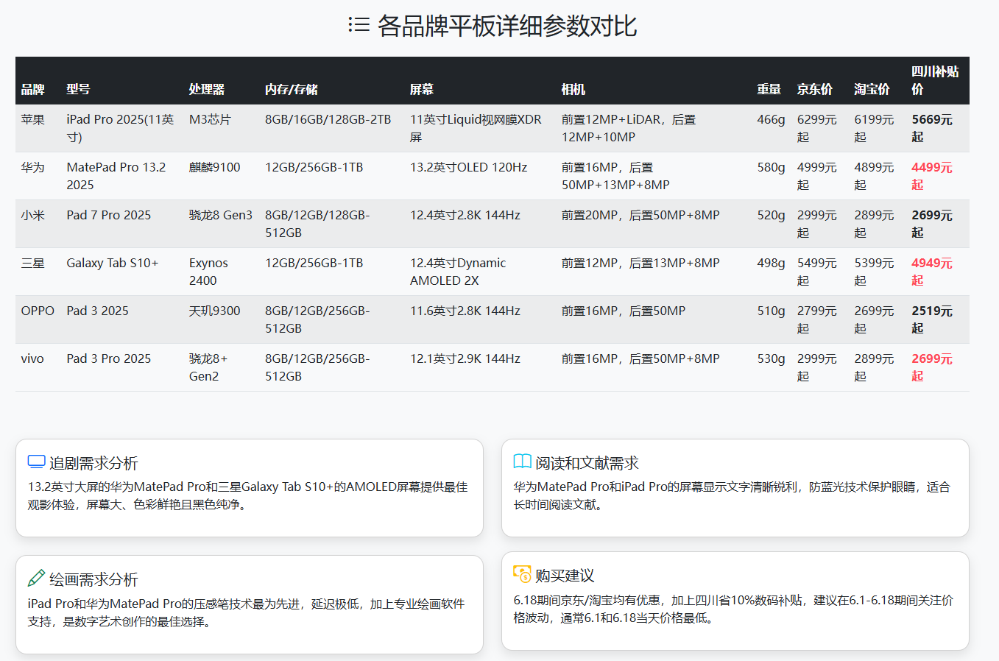The height and width of the screenshot is (661, 999).
Task: Click the red 4949元起 subsidy price
Action: (x=932, y=272)
